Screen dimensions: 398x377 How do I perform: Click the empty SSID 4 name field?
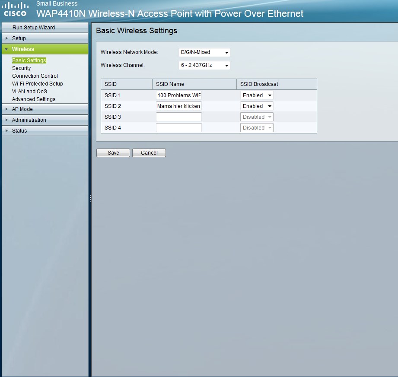coord(179,128)
